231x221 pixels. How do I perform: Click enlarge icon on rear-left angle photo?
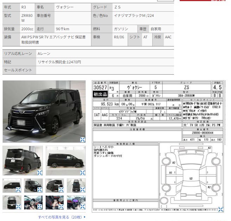click(40, 173)
